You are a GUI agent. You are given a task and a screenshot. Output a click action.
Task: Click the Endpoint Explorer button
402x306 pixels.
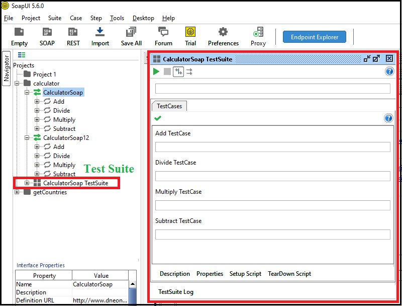tap(315, 37)
